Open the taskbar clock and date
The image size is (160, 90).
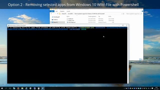pos(156,88)
